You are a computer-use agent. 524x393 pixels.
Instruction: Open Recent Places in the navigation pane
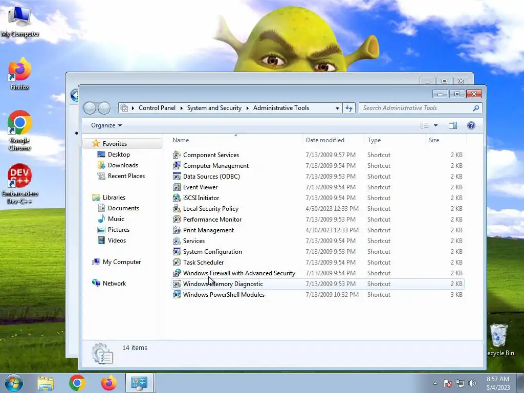[126, 176]
